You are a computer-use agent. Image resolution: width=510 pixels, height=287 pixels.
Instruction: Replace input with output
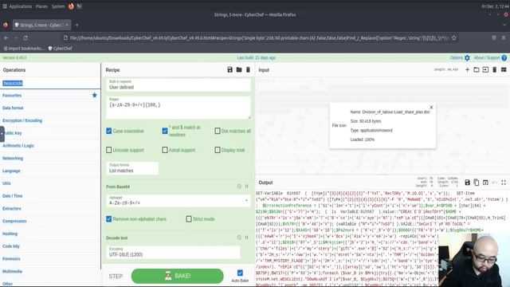pyautogui.click(x=485, y=183)
